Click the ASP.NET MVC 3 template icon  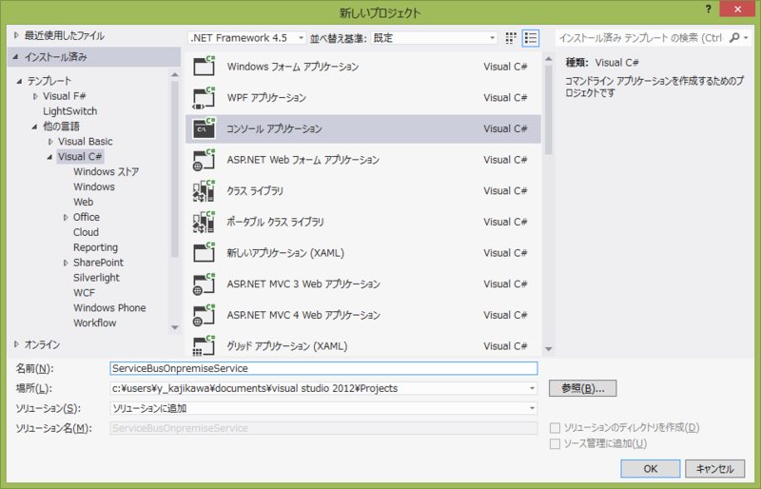pos(204,284)
